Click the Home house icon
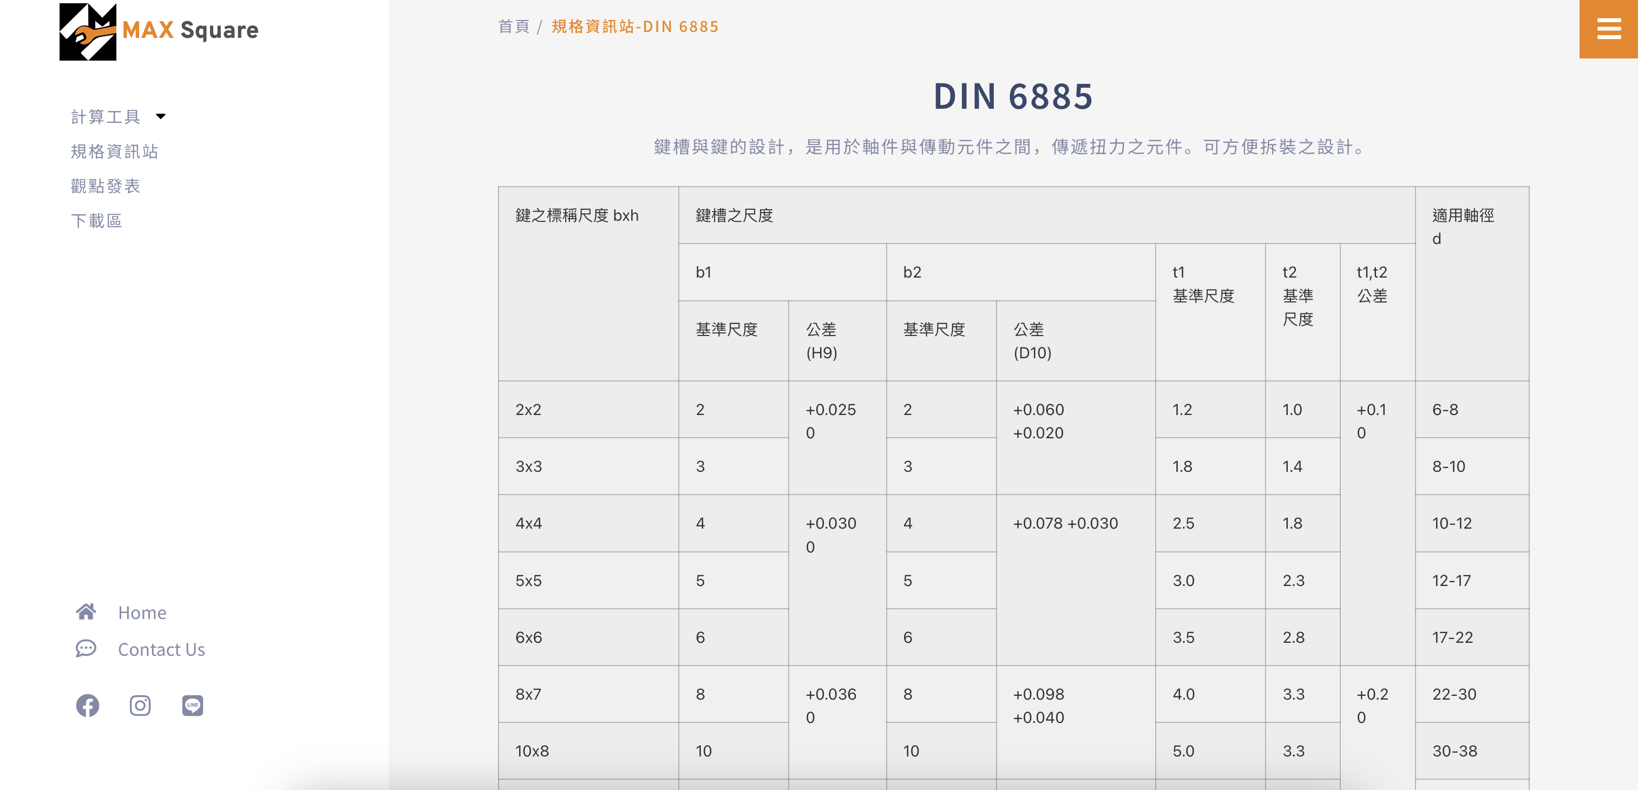1638x790 pixels. (86, 611)
